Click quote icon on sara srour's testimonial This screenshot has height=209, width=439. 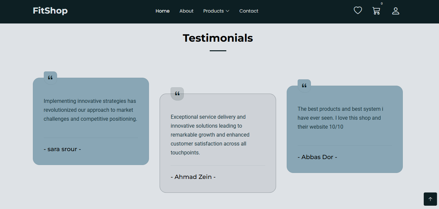[x=50, y=78]
